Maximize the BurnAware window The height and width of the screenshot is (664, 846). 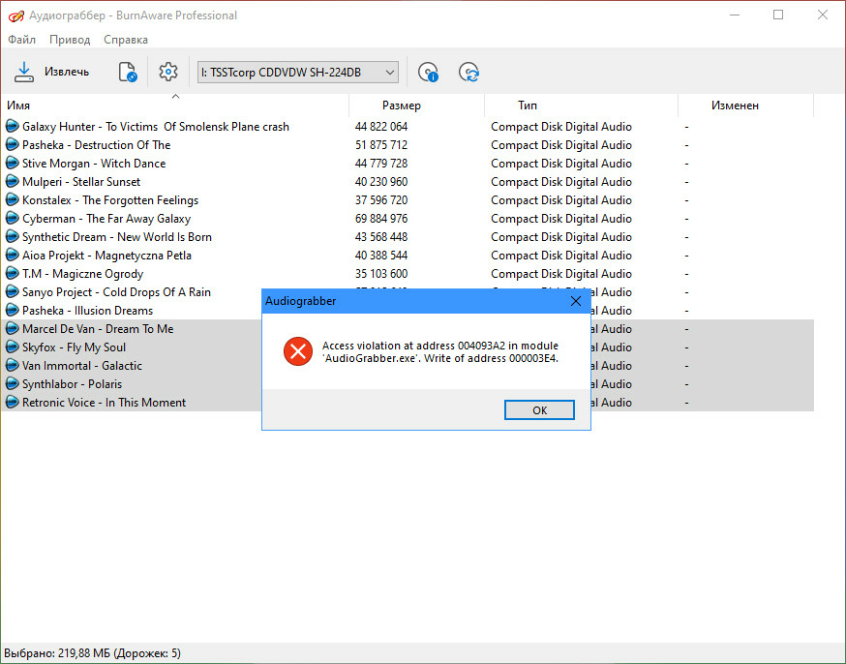coord(778,15)
